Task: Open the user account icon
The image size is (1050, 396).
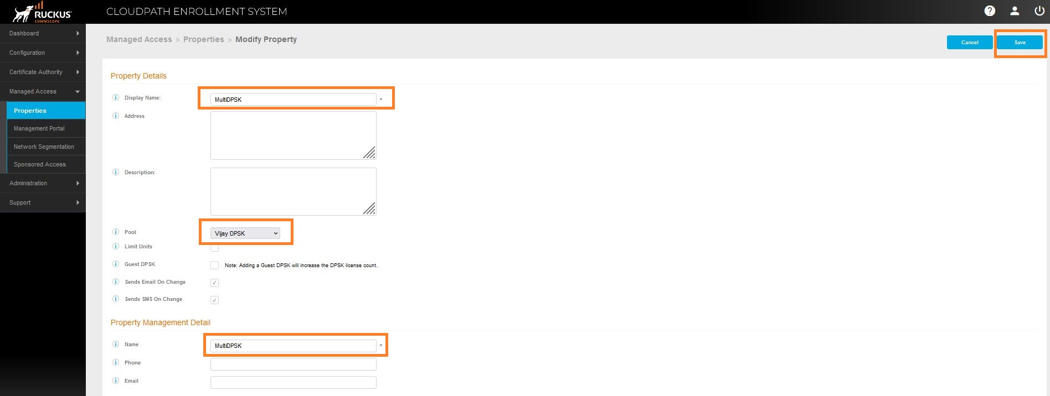Action: click(1015, 11)
